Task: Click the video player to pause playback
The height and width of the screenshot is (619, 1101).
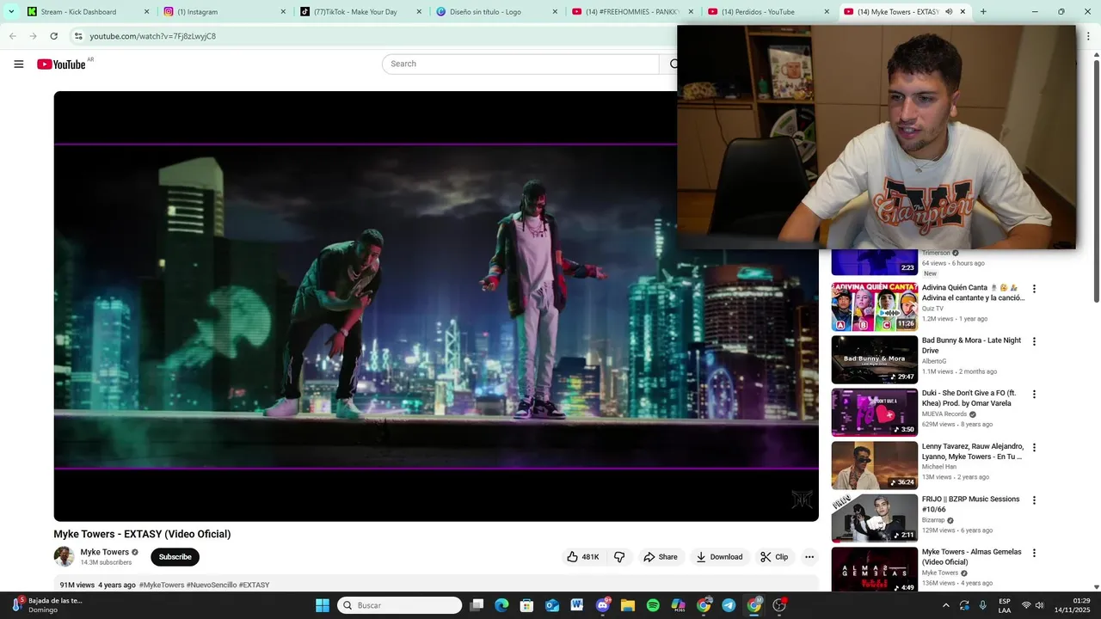Action: coord(436,306)
